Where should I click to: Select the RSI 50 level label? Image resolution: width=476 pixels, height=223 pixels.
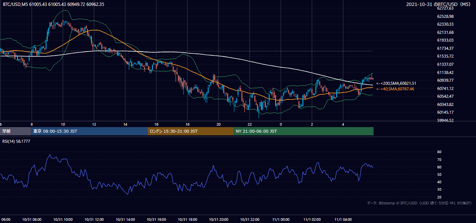point(439,174)
